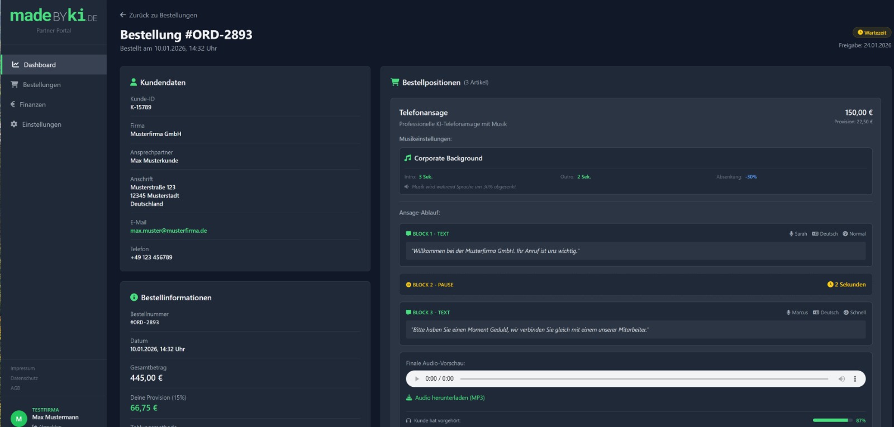The image size is (894, 427).
Task: Click the microphone icon next to Sarah
Action: coord(791,234)
